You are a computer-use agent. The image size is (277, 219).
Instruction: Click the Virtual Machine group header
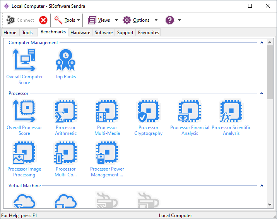point(24,186)
